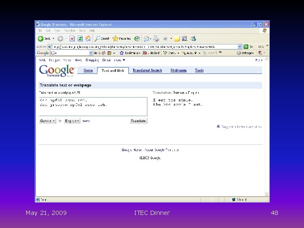304x228 pixels.
Task: Open the Google Home footer link
Action: [x=132, y=150]
